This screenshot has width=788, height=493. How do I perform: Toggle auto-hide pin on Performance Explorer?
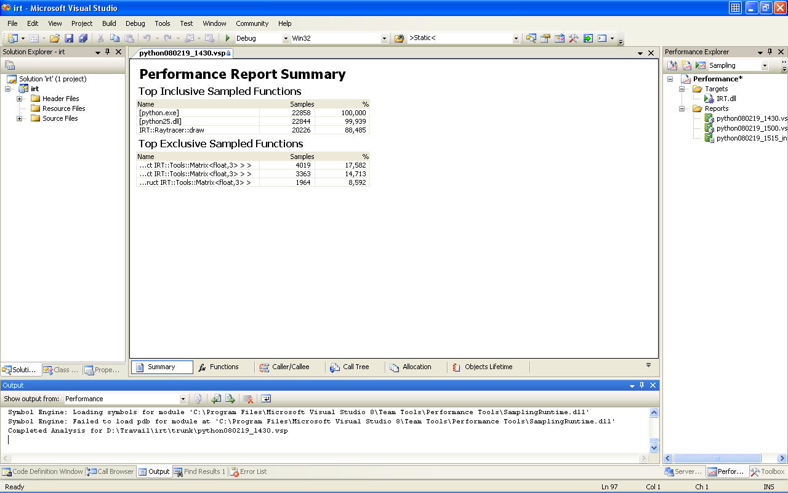[x=770, y=52]
